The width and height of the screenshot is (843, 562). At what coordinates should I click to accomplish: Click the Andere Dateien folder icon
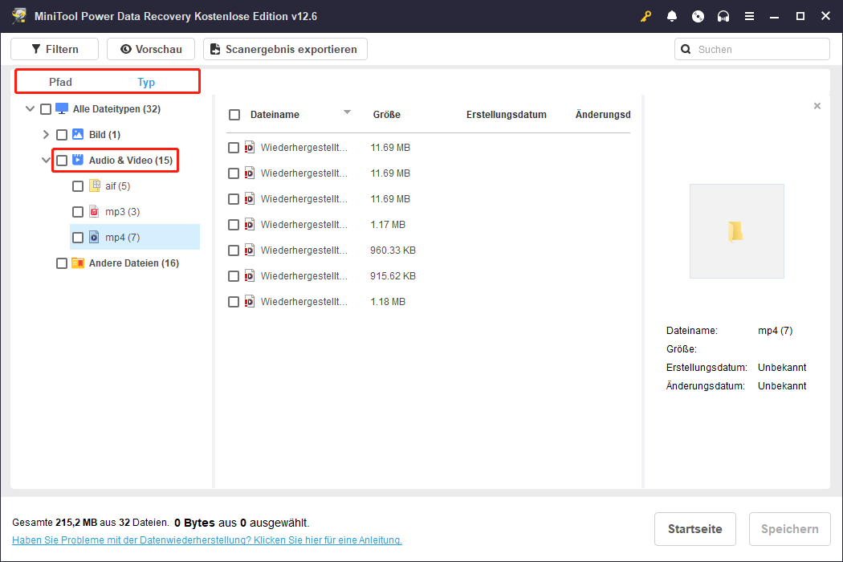coord(78,263)
